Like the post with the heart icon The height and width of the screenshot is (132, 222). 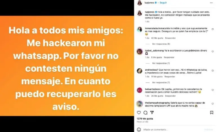point(139,113)
